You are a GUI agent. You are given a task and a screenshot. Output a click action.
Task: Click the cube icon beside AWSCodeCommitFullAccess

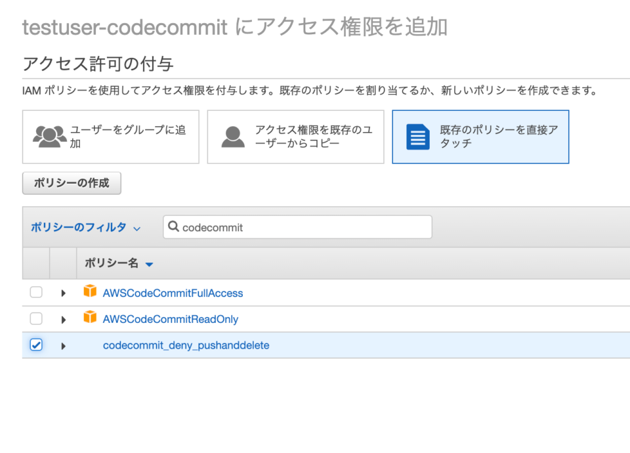point(90,292)
